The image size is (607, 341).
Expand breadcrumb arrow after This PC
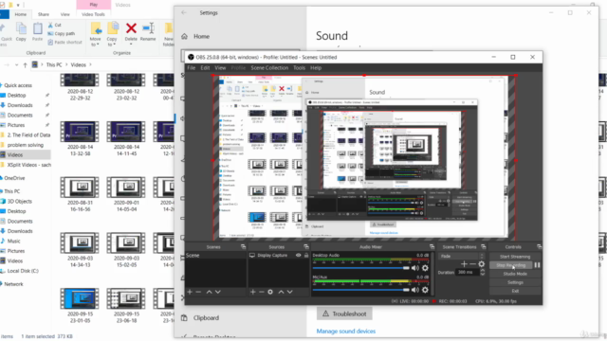(66, 65)
